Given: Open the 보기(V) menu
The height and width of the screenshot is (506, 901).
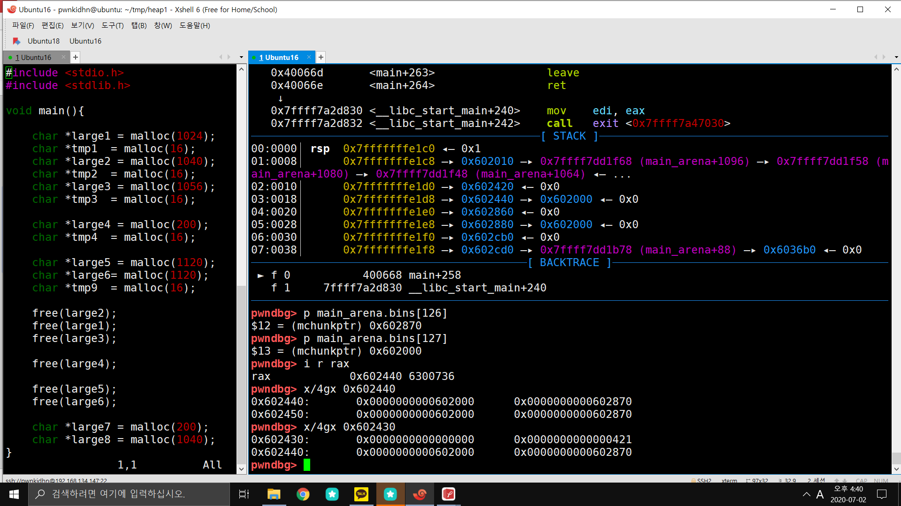Looking at the screenshot, I should [x=83, y=25].
